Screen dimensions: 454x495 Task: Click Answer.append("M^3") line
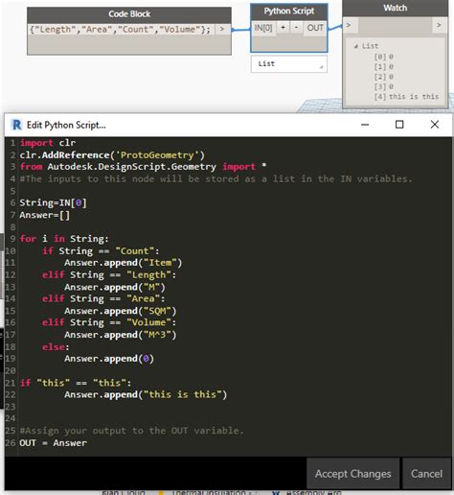point(121,335)
